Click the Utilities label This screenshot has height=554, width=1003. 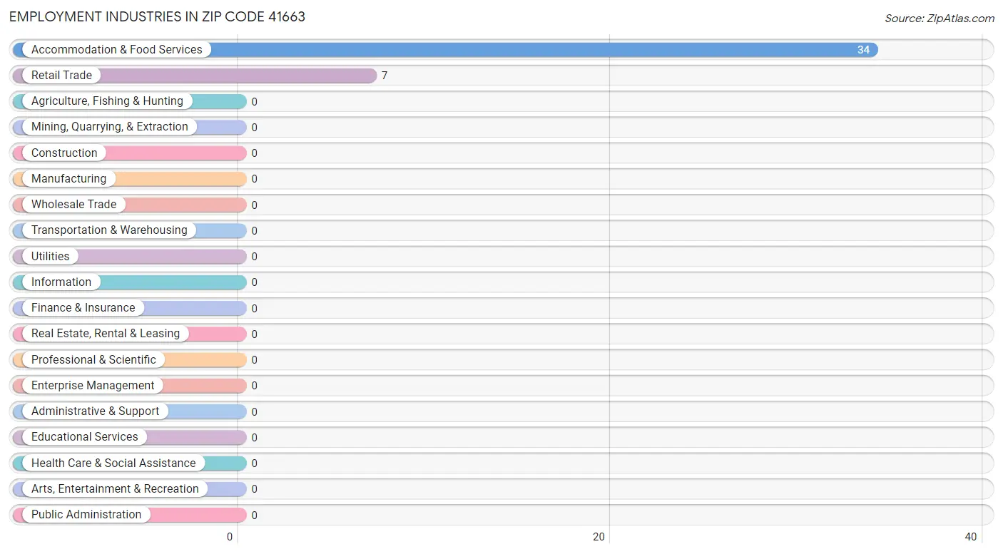pyautogui.click(x=51, y=256)
